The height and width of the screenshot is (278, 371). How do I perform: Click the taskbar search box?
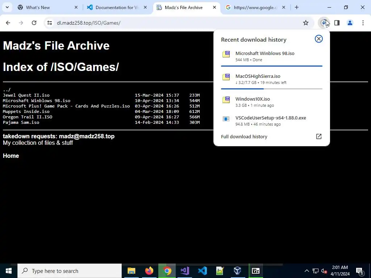tap(70, 271)
